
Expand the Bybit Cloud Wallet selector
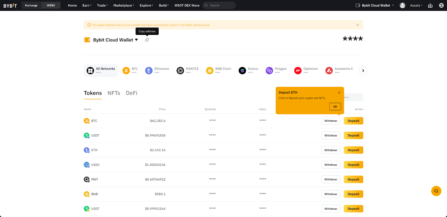click(136, 40)
